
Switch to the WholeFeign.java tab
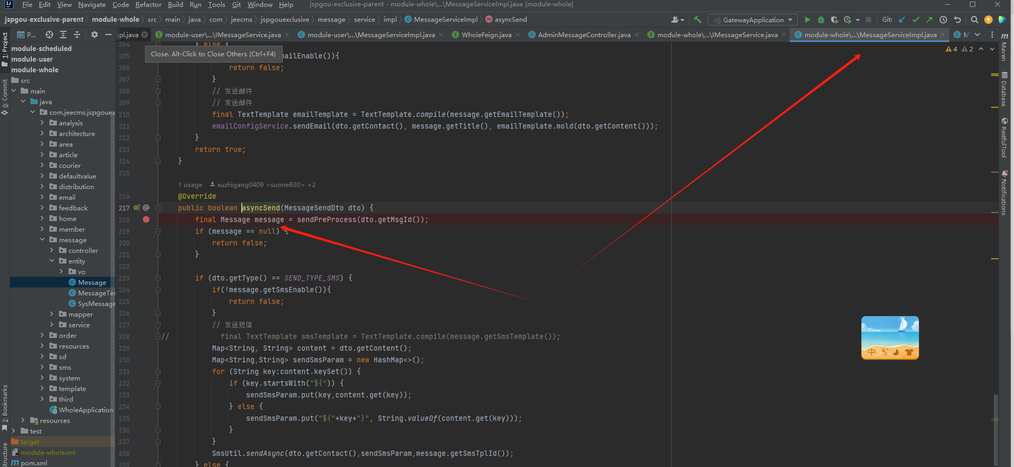pyautogui.click(x=486, y=35)
